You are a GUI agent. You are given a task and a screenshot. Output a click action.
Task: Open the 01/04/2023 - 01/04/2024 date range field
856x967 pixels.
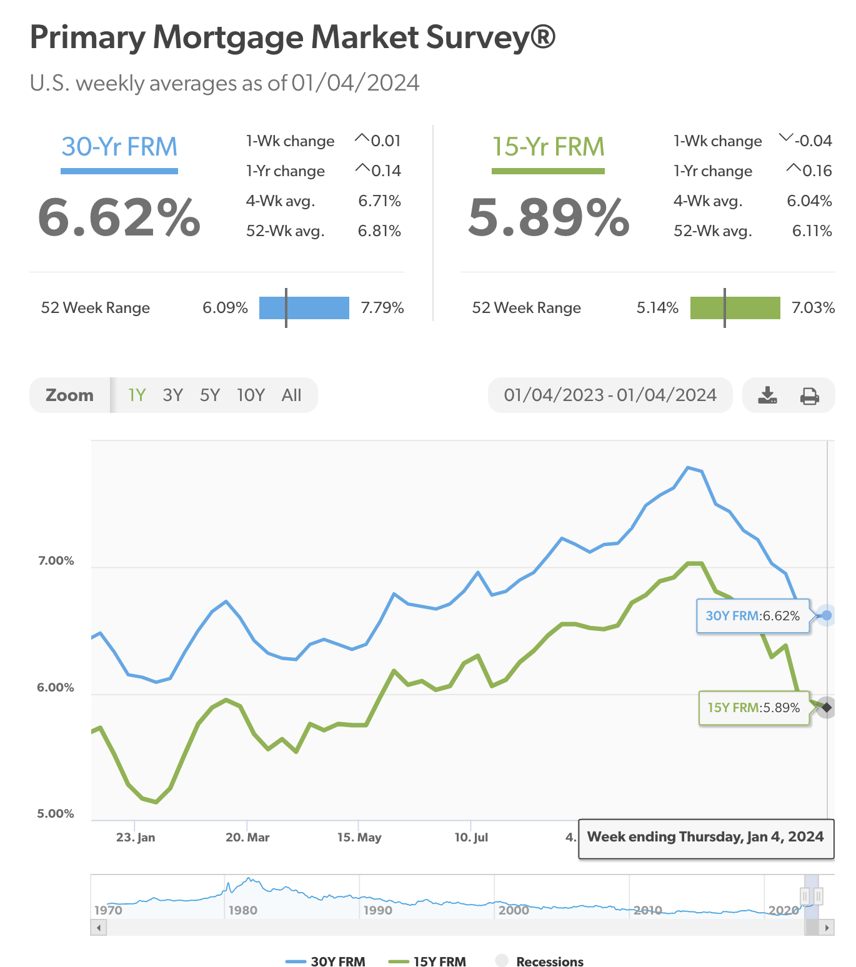(x=610, y=395)
